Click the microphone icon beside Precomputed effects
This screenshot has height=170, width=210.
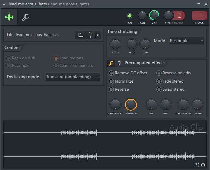coord(119,63)
